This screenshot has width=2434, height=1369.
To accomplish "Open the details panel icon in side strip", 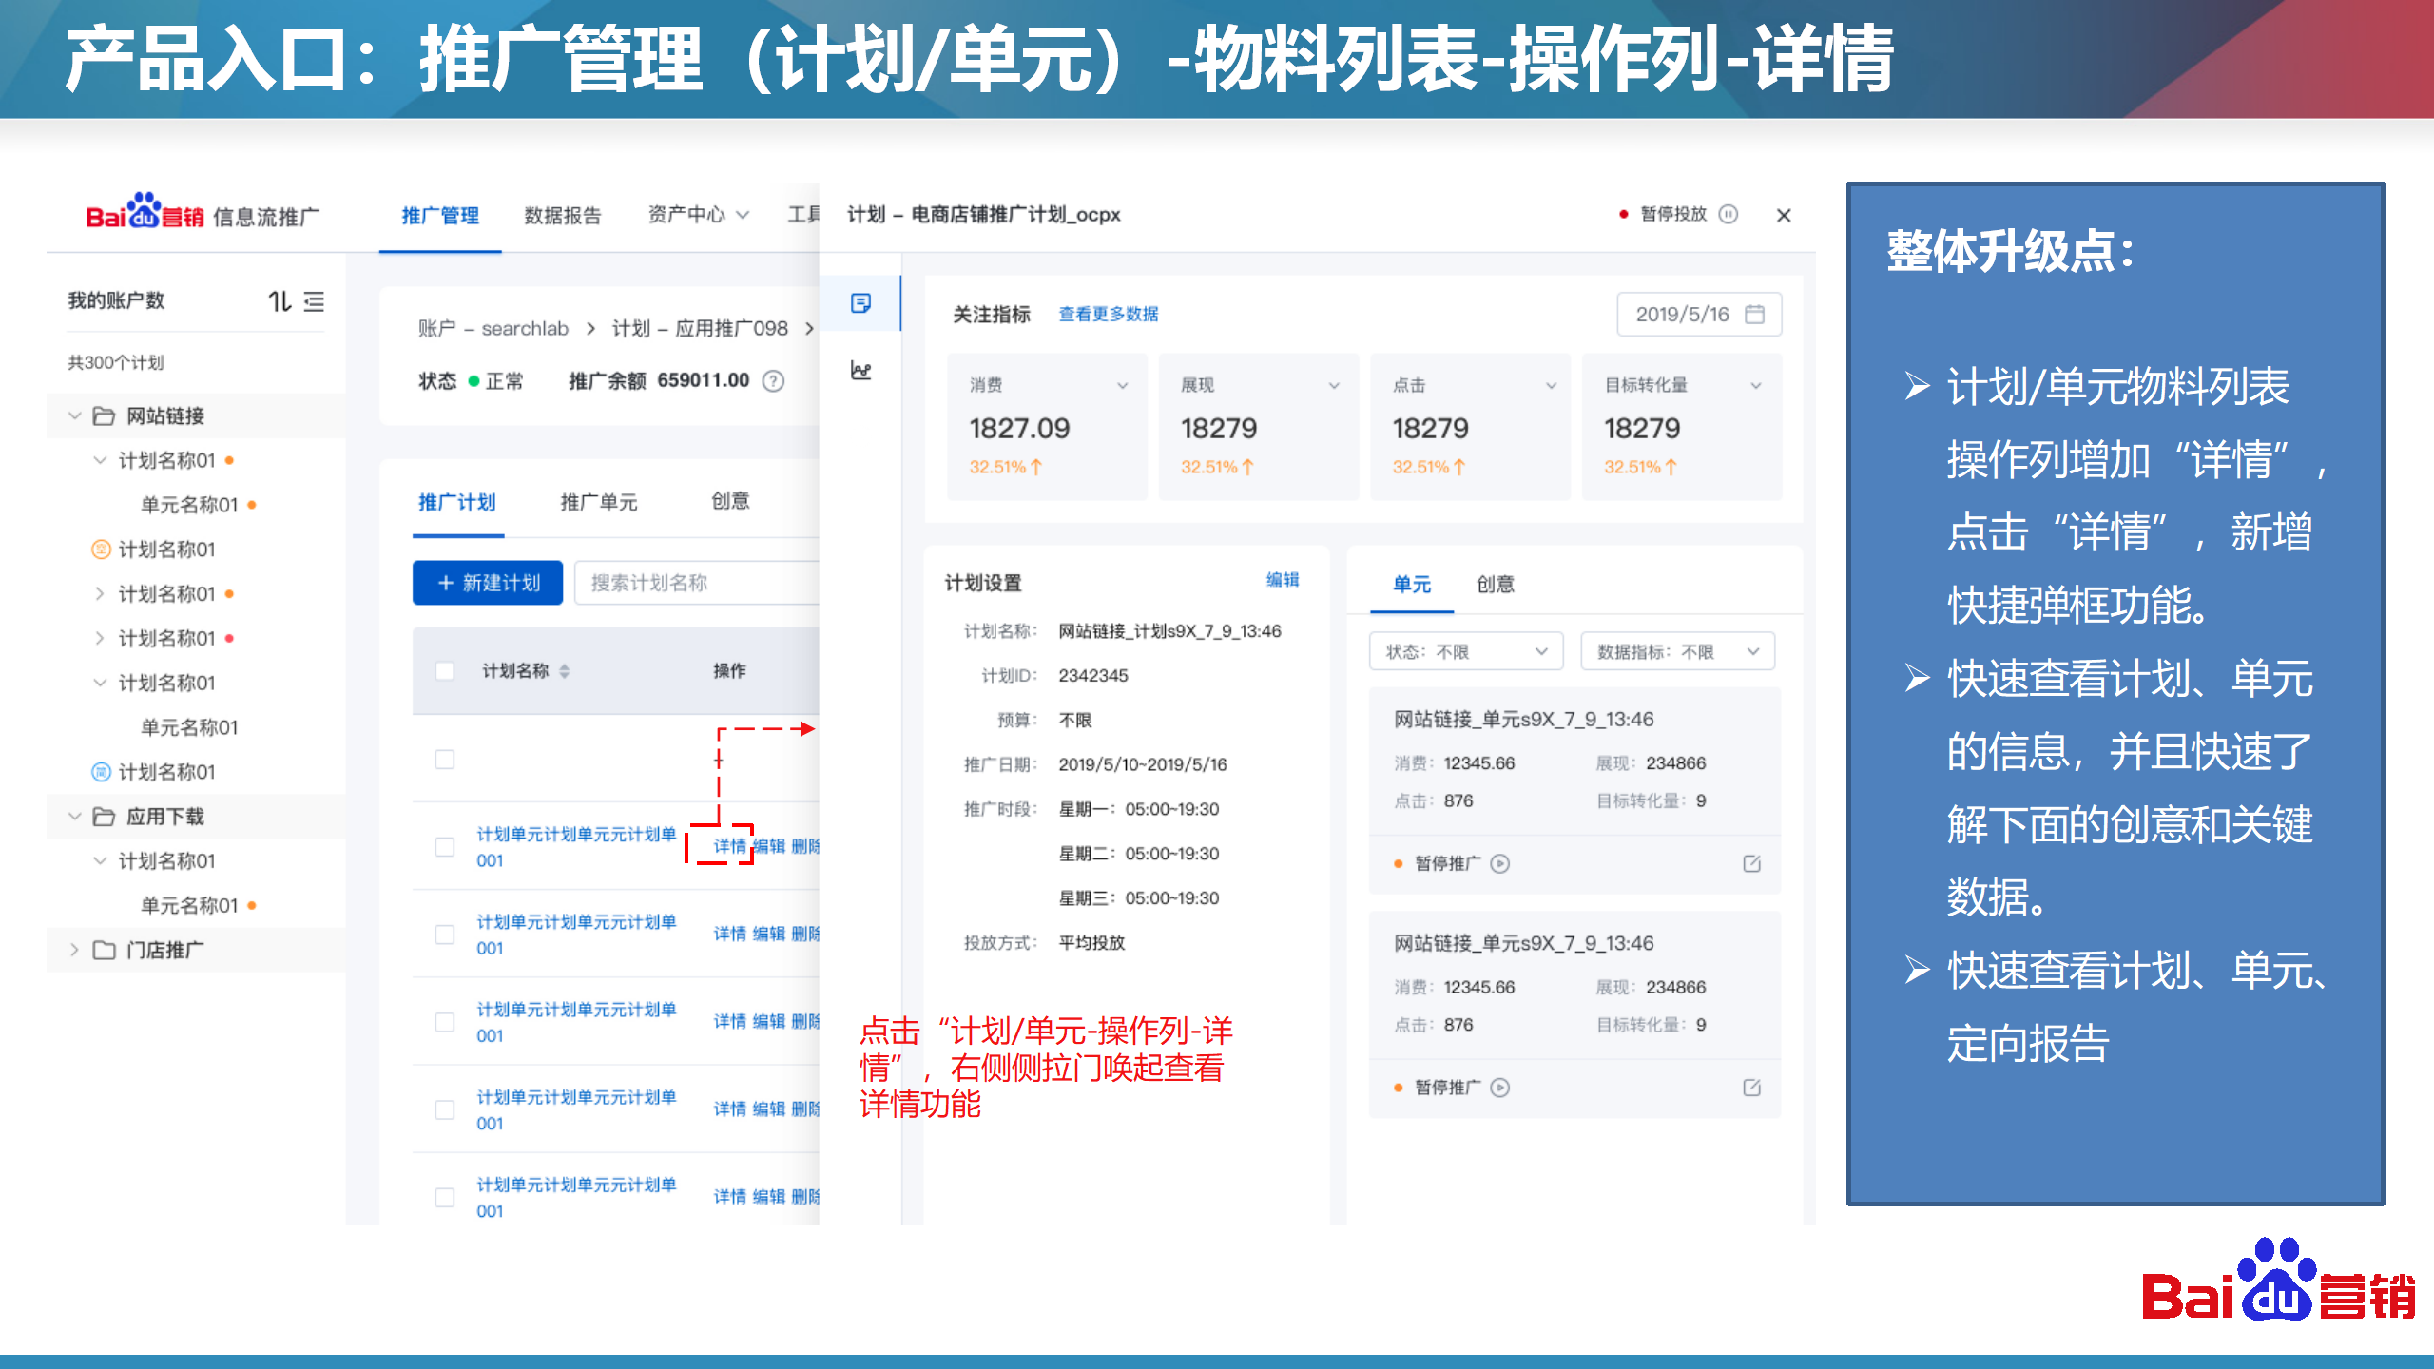I will click(x=860, y=303).
